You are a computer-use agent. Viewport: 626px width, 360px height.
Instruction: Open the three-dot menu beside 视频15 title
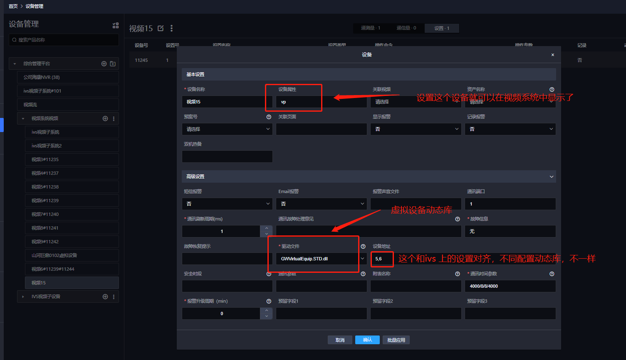click(171, 28)
